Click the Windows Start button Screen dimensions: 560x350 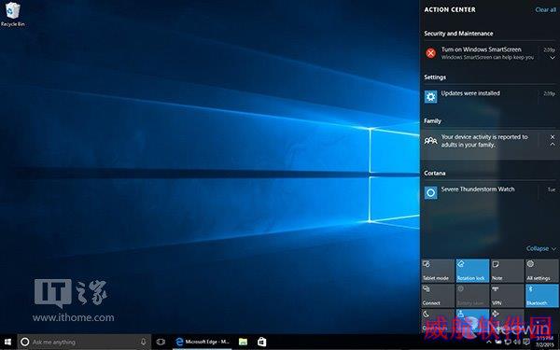pyautogui.click(x=7, y=342)
